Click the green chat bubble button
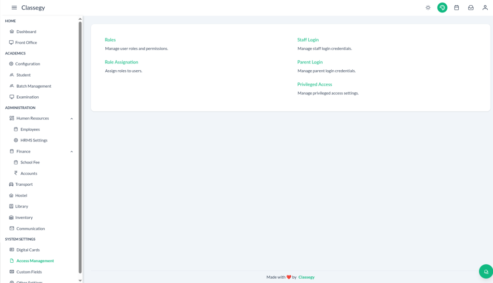 (x=486, y=271)
